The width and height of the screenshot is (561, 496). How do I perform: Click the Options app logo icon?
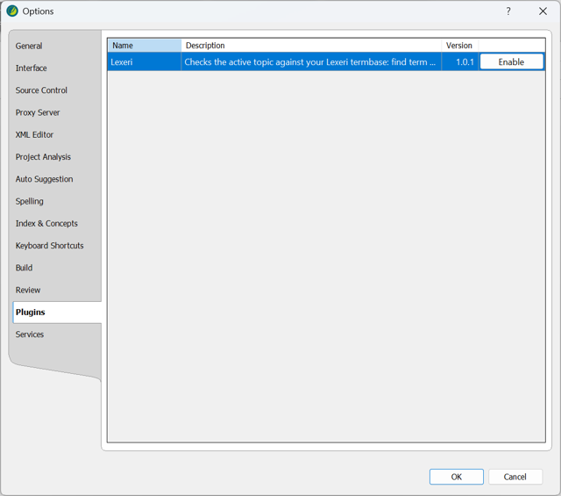point(12,11)
